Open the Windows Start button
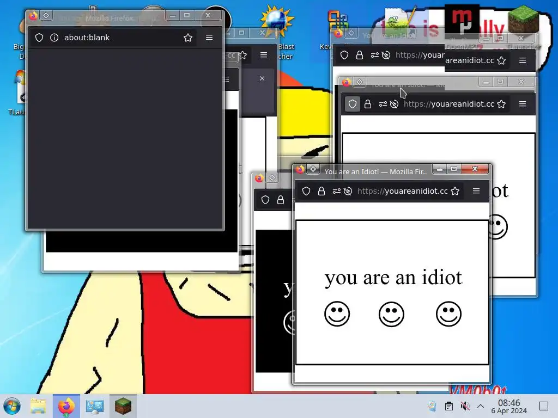 (x=12, y=406)
